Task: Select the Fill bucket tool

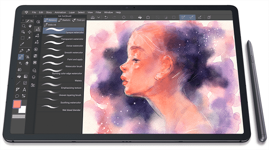Action: [x=19, y=76]
